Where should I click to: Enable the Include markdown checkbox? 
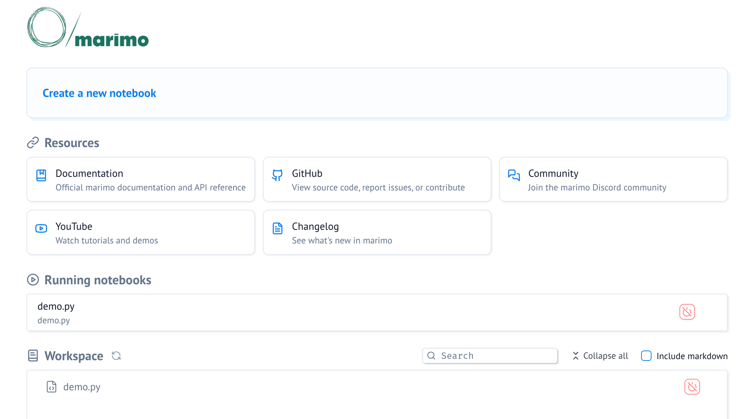tap(646, 356)
